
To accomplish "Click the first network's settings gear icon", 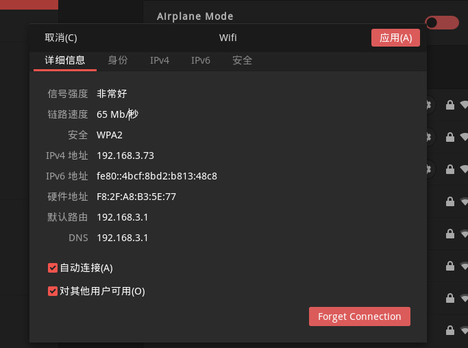I will pyautogui.click(x=429, y=105).
